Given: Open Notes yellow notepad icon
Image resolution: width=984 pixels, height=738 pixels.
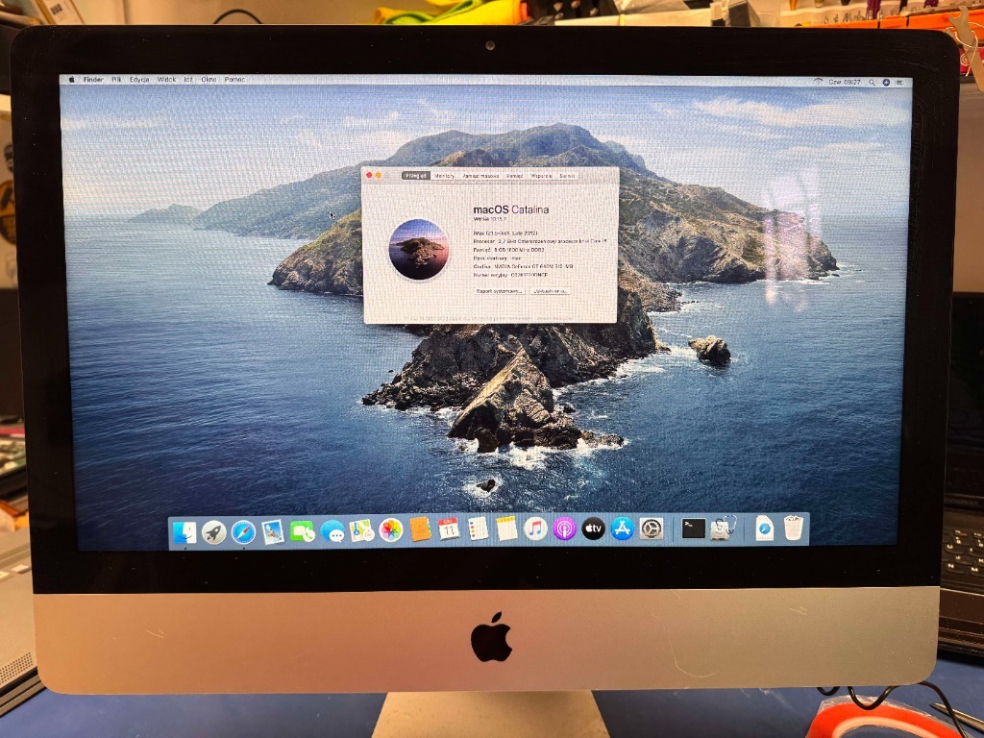Looking at the screenshot, I should click(506, 529).
